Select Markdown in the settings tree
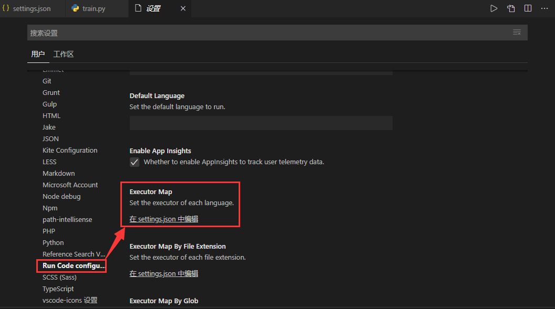This screenshot has height=309, width=555. tap(58, 174)
